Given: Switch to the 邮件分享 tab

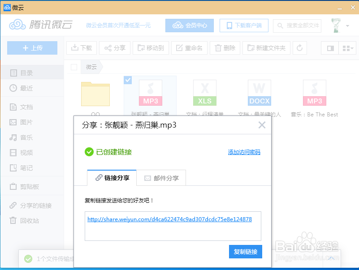Looking at the screenshot, I should pos(162,178).
